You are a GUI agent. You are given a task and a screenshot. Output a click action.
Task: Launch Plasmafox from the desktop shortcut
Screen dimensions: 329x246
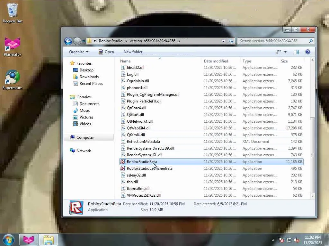[13, 47]
